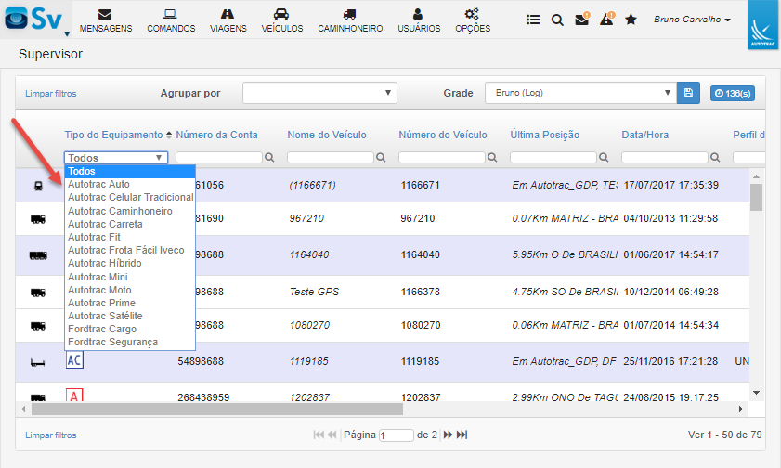Sort by Data/Hora column

(645, 135)
